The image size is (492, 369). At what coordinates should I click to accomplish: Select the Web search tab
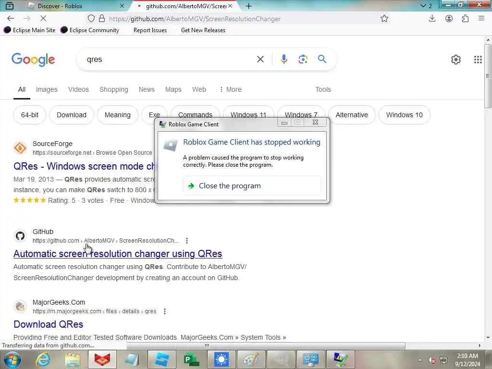(199, 89)
